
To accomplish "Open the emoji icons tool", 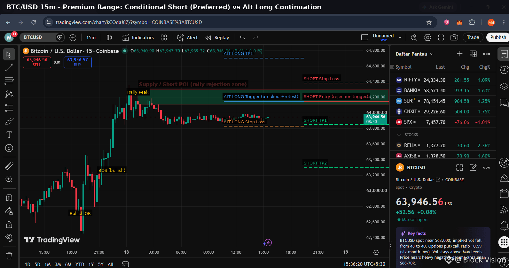I will tap(9, 148).
